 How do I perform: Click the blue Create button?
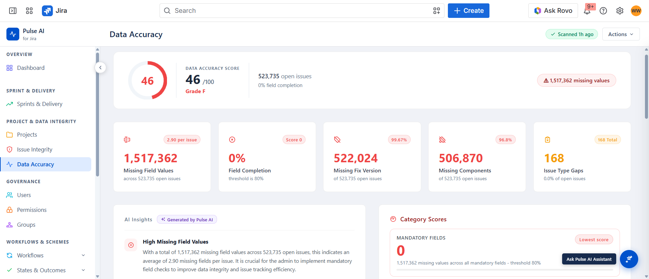(x=468, y=11)
